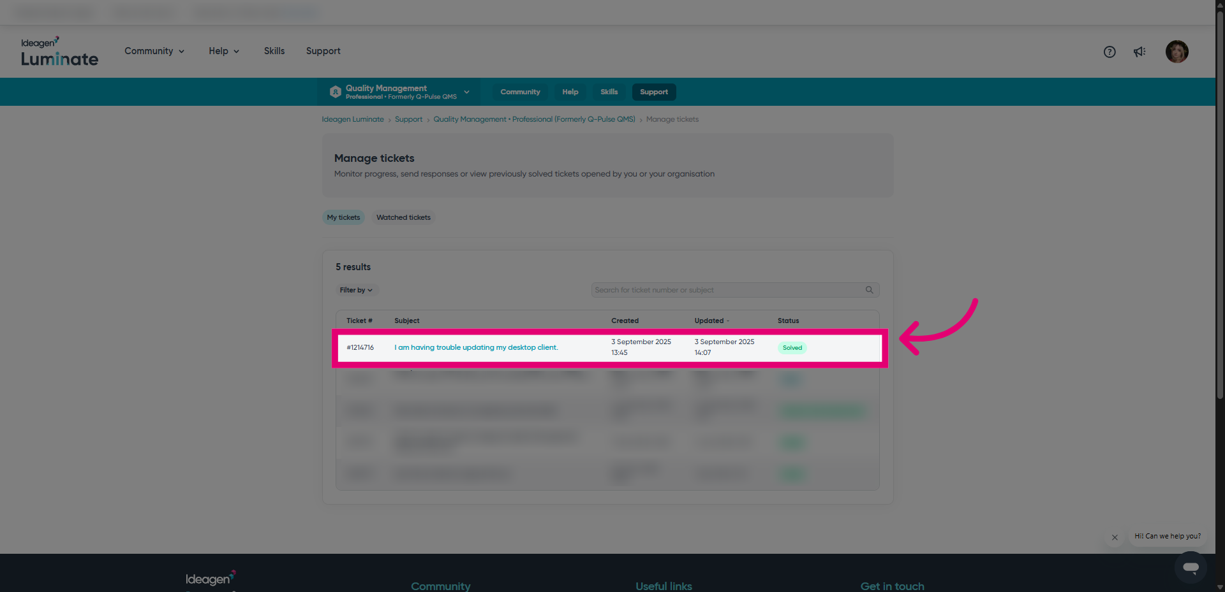Click the Ticket # column header
This screenshot has width=1225, height=592.
(359, 321)
